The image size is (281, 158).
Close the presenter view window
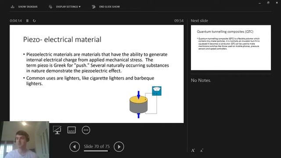point(277,3)
